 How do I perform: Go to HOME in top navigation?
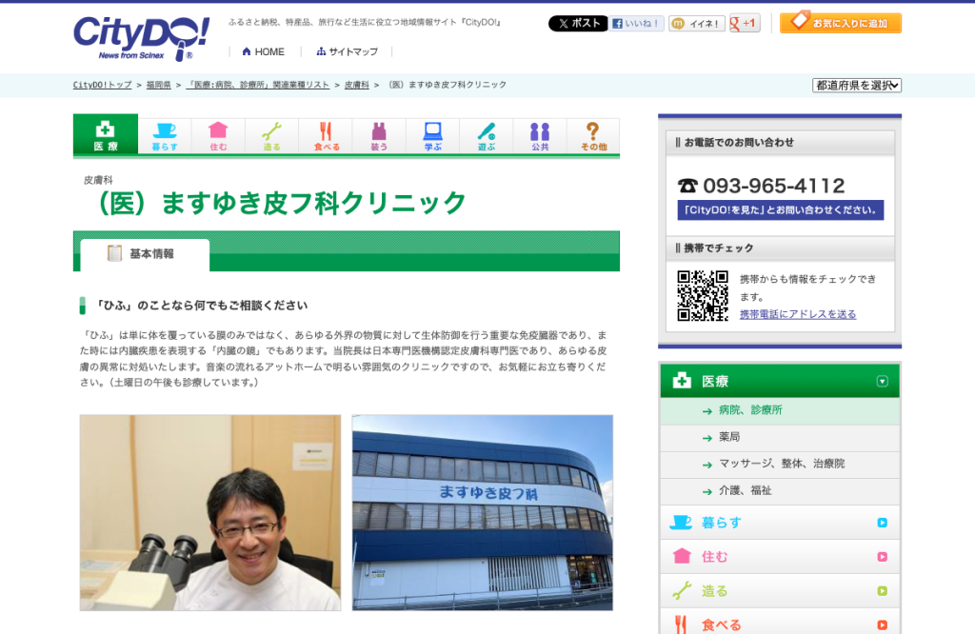(x=263, y=51)
